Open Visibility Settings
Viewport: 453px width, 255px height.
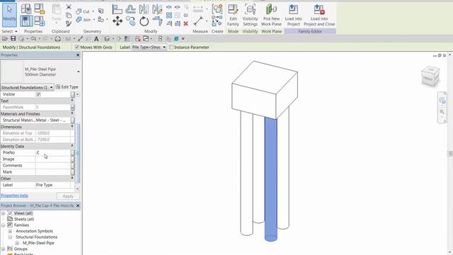click(250, 16)
